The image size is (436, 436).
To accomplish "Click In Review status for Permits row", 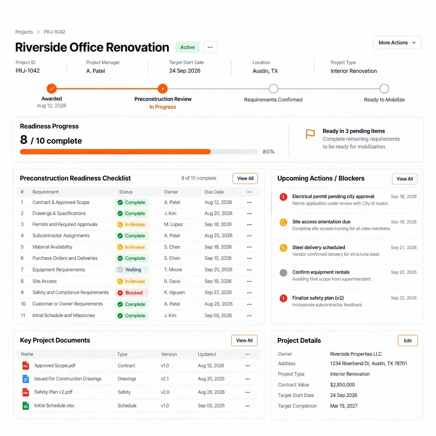I will click(x=132, y=225).
